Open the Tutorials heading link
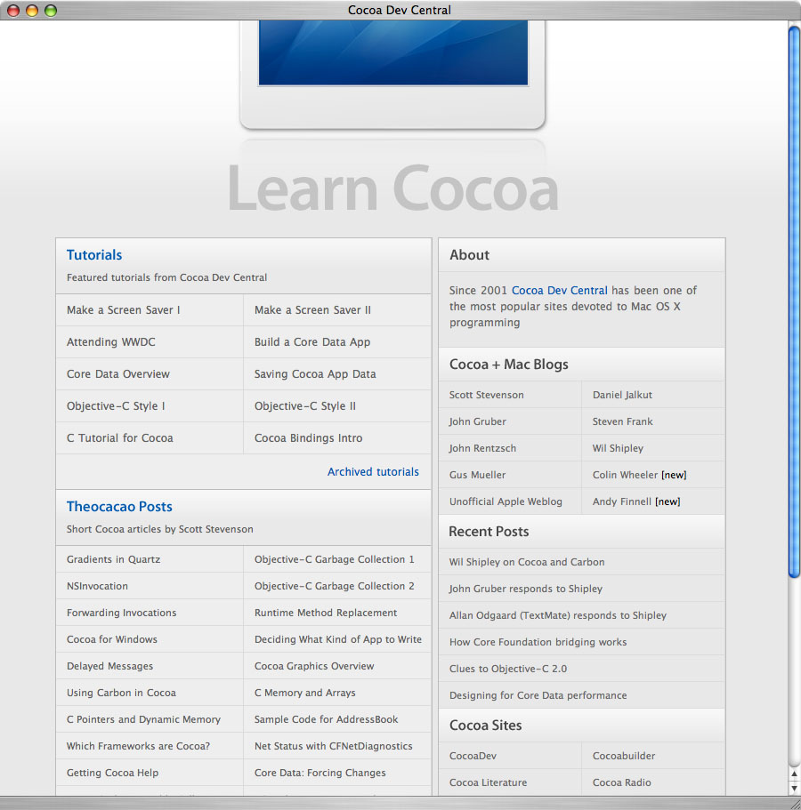Image resolution: width=801 pixels, height=810 pixels. [94, 255]
